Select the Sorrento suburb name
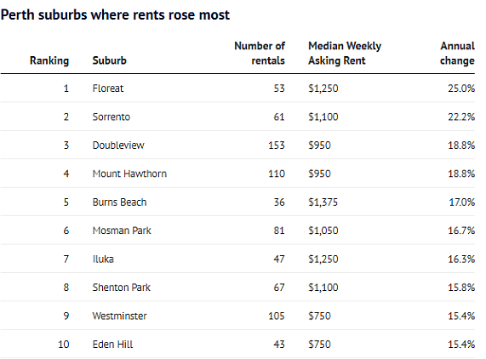Viewport: 486px width, 359px height. coord(111,117)
